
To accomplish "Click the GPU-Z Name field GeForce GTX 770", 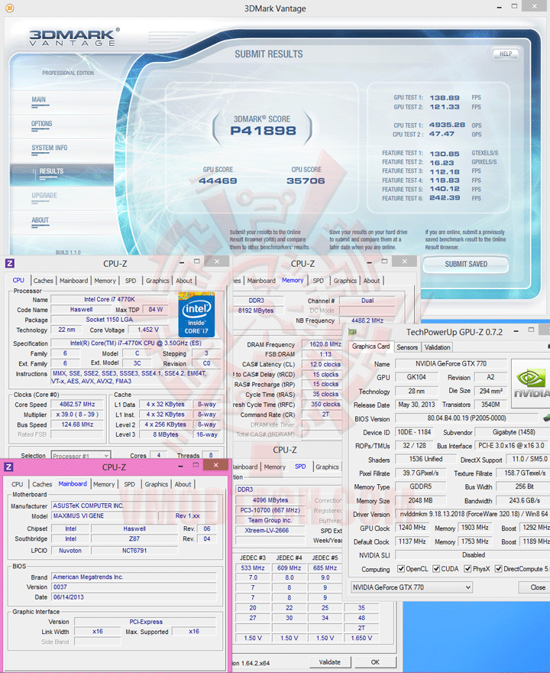I will point(451,363).
